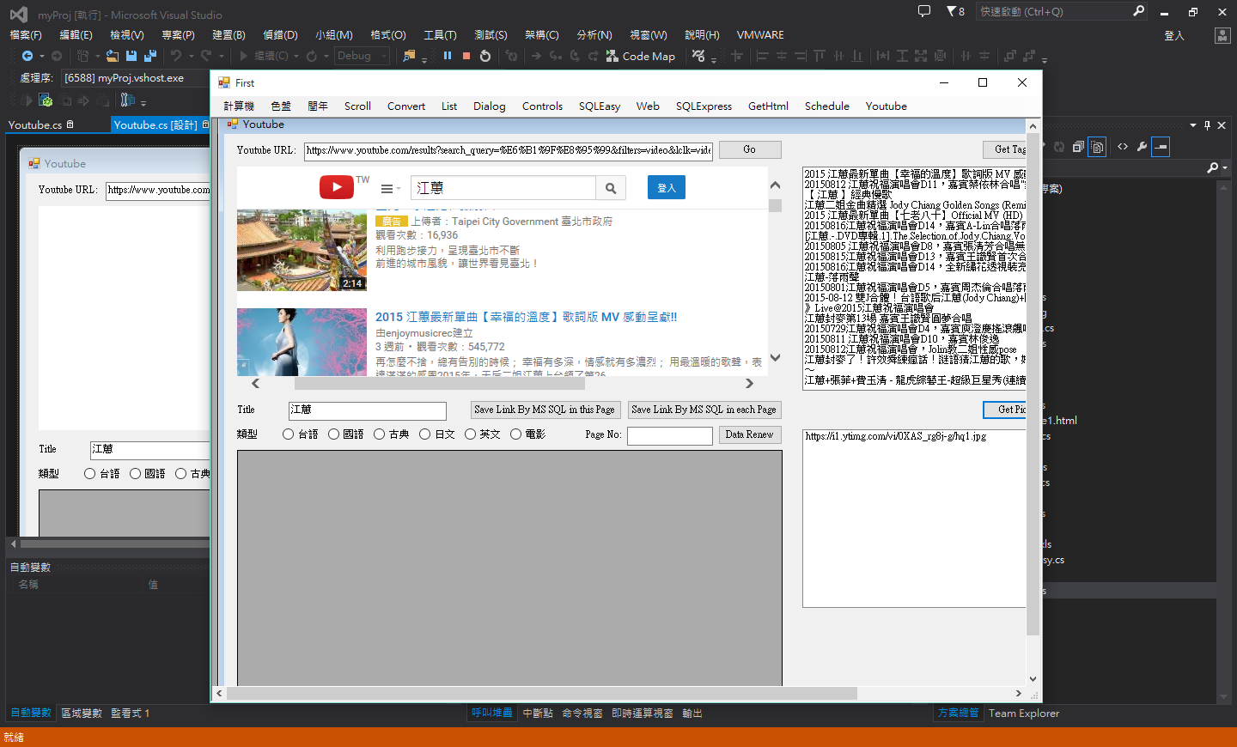
Task: Open the Code Map tool
Action: (x=640, y=56)
